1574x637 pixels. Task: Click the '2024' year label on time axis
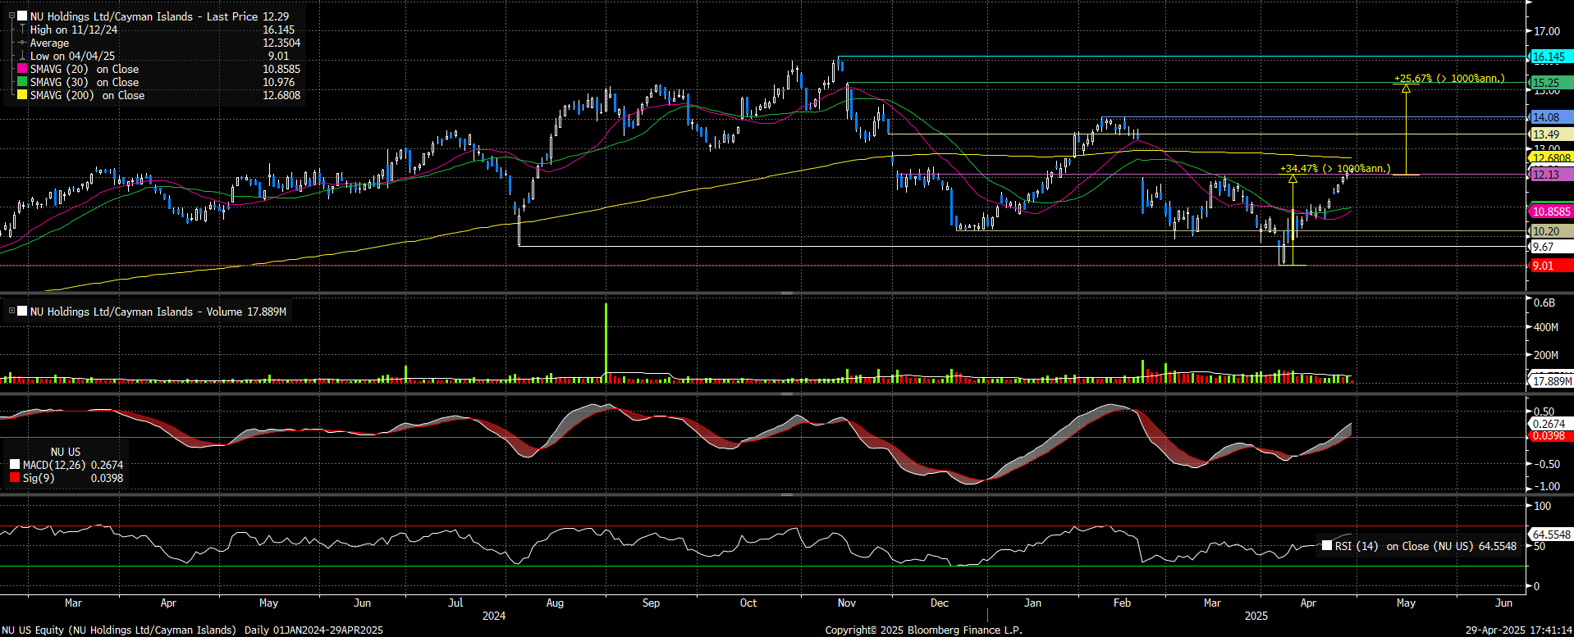coord(494,616)
